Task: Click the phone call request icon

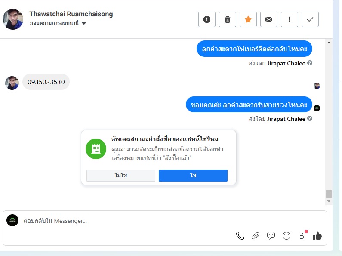Action: click(240, 235)
